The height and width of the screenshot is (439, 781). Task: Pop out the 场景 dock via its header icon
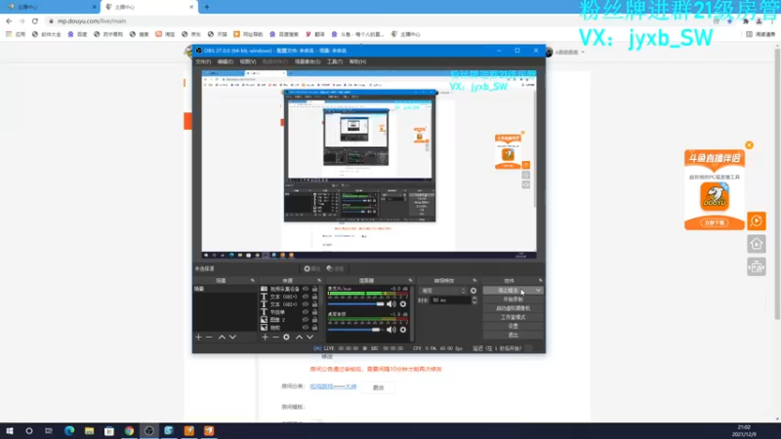pos(253,281)
